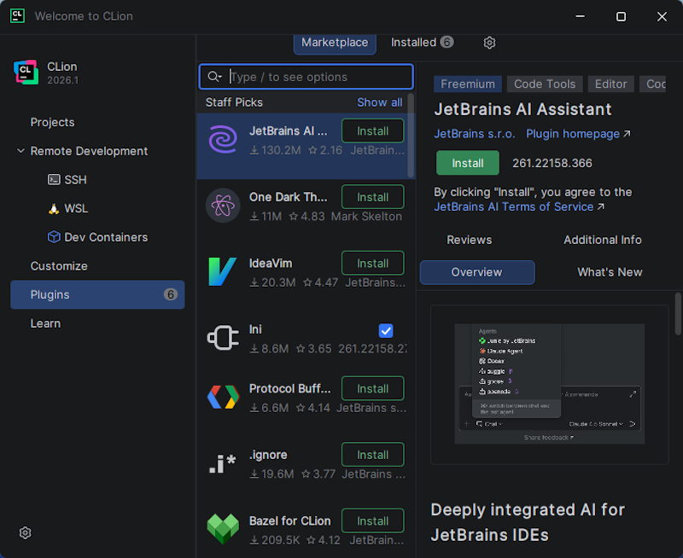
Task: Open JetBrains AI Terms of Service link
Action: click(514, 206)
